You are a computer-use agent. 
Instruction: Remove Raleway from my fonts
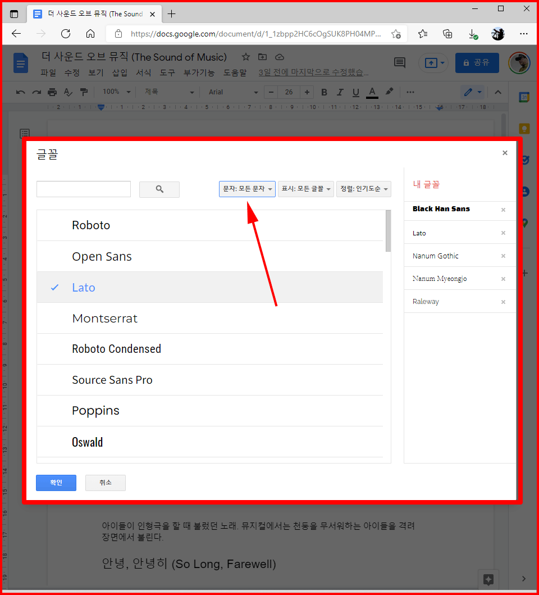[x=503, y=302]
